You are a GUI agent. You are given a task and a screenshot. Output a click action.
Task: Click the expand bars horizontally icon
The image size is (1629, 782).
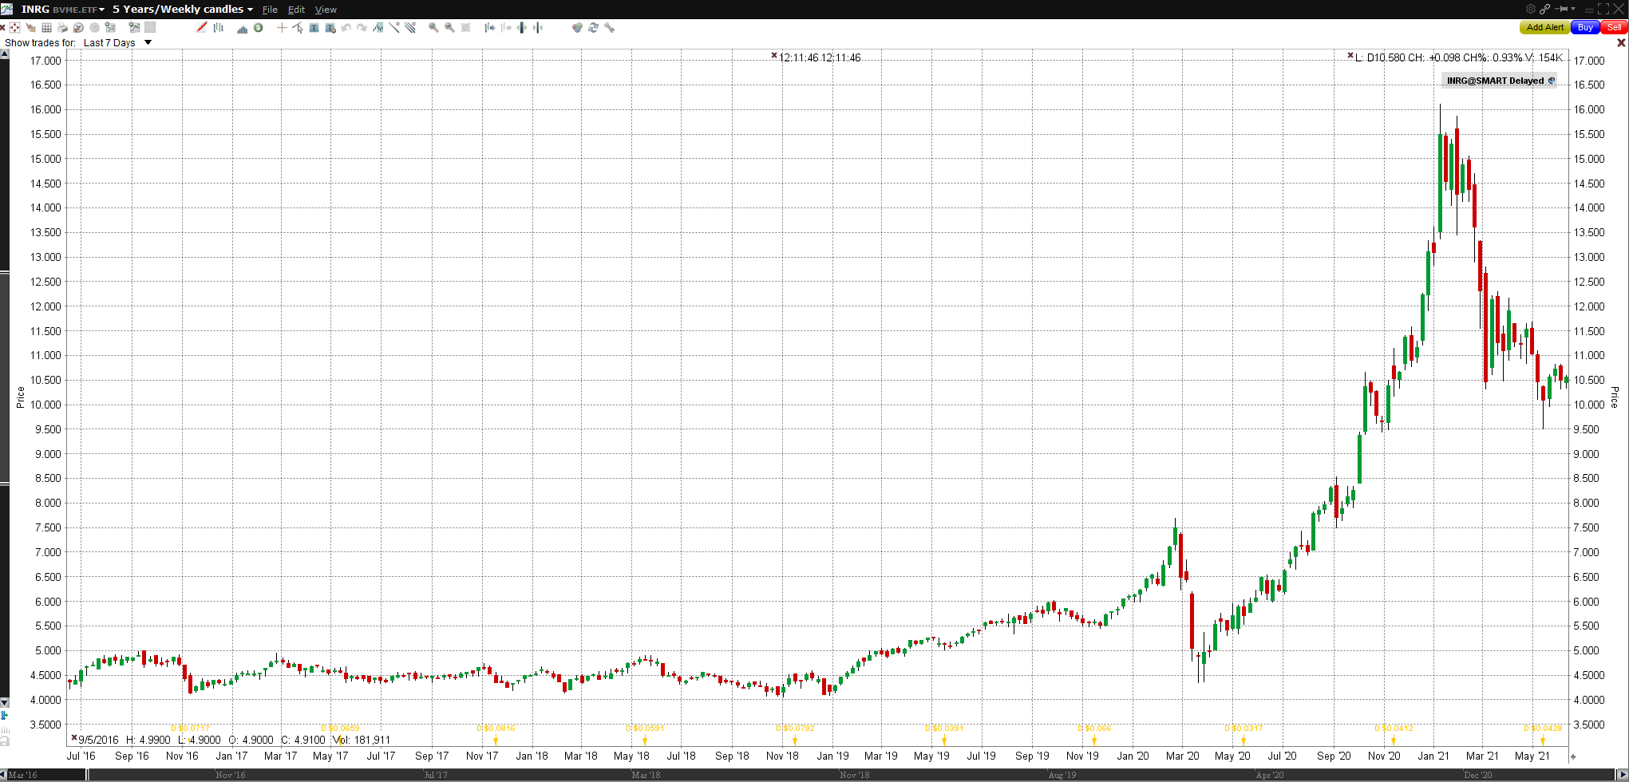pyautogui.click(x=521, y=27)
